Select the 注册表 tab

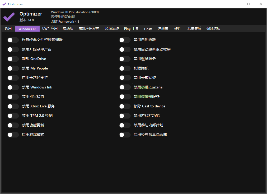pos(163,28)
